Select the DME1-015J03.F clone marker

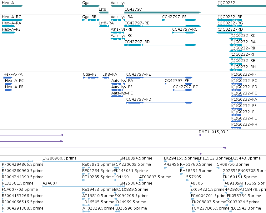[200, 135]
